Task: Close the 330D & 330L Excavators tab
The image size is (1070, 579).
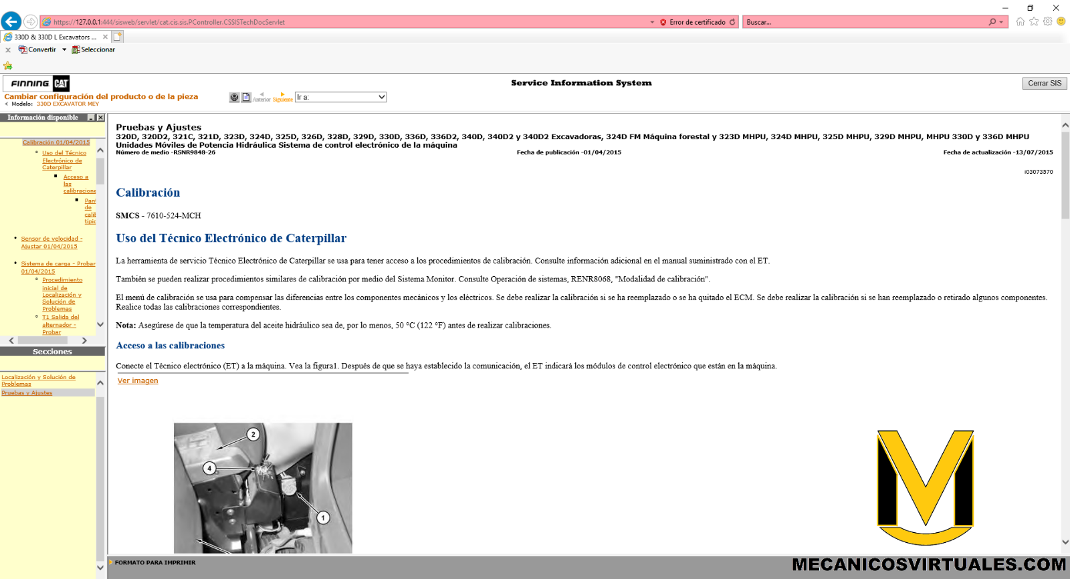Action: coord(105,37)
